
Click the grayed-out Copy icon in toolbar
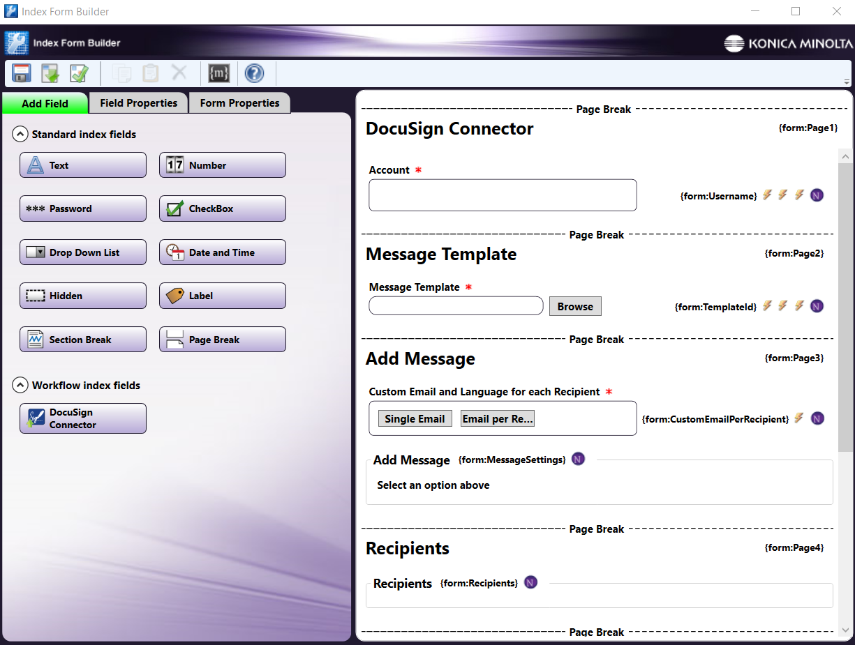[x=122, y=73]
